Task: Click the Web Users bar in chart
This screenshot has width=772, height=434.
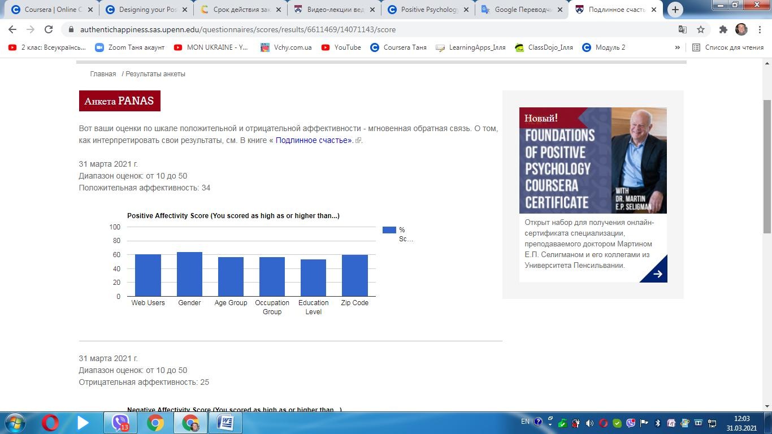Action: pos(148,275)
